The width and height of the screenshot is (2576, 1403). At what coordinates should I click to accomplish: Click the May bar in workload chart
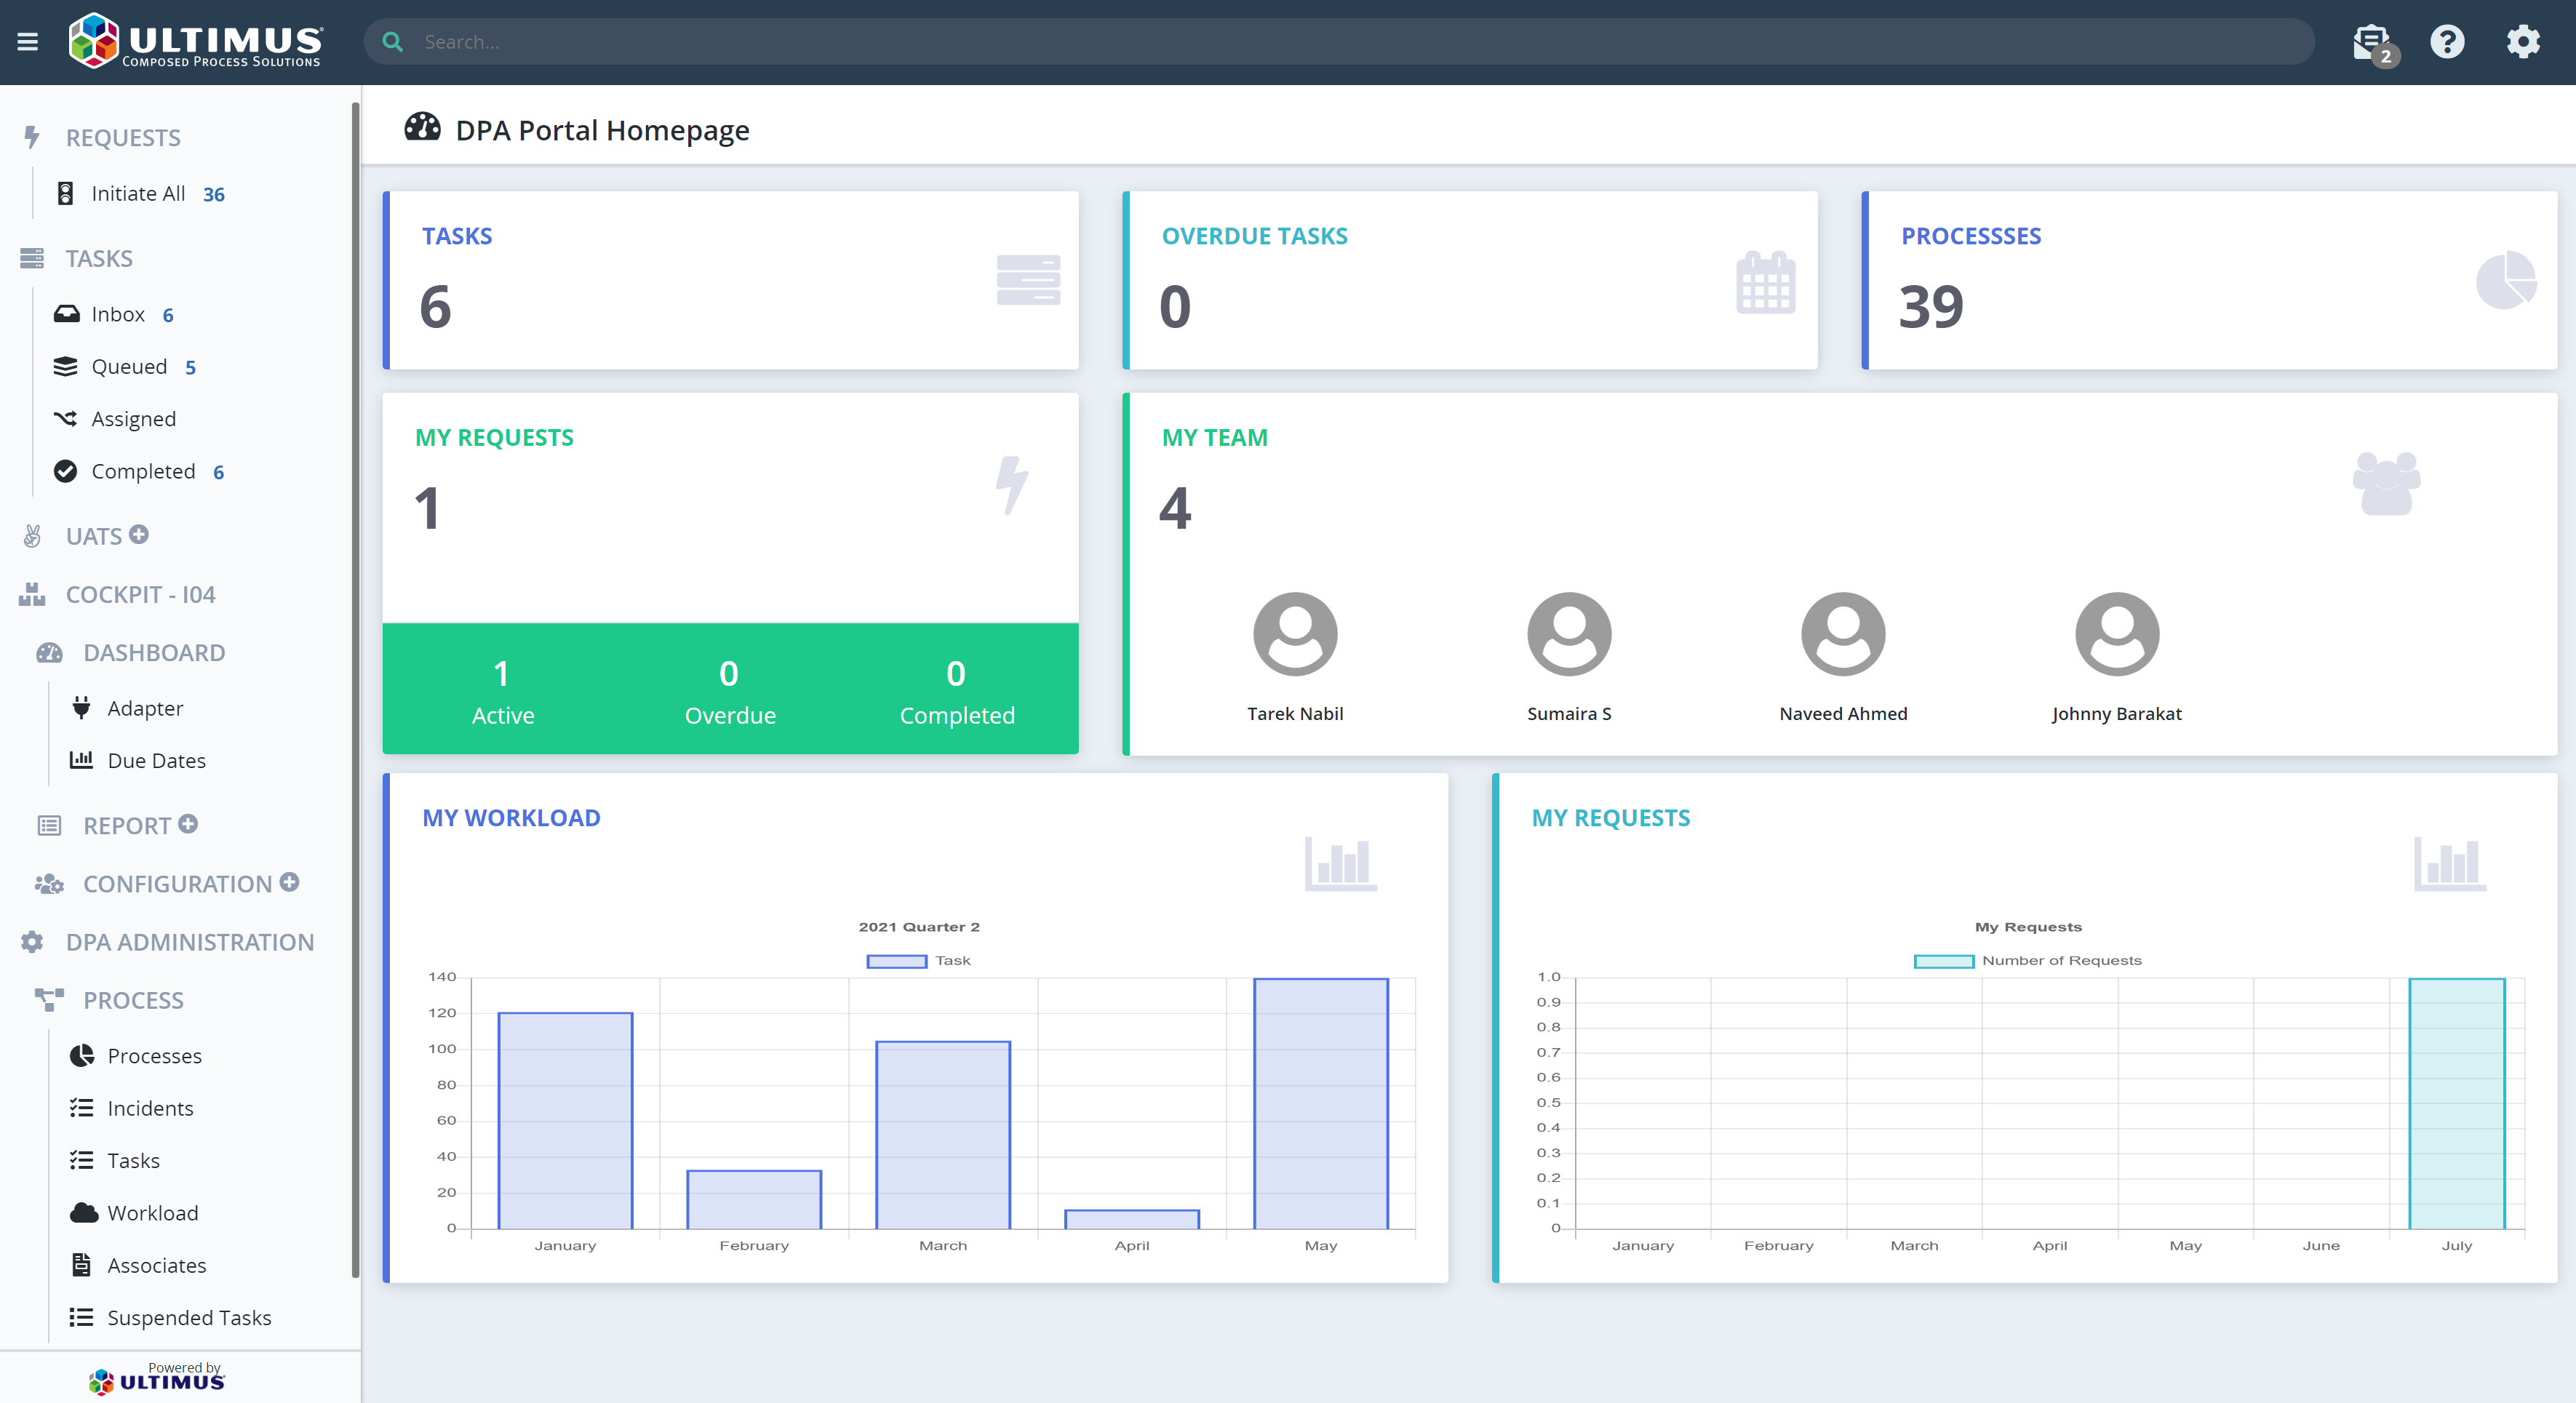(x=1320, y=1104)
